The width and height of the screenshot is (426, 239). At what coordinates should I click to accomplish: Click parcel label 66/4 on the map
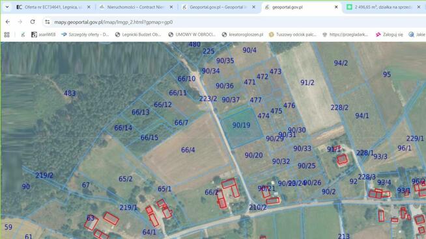click(188, 150)
